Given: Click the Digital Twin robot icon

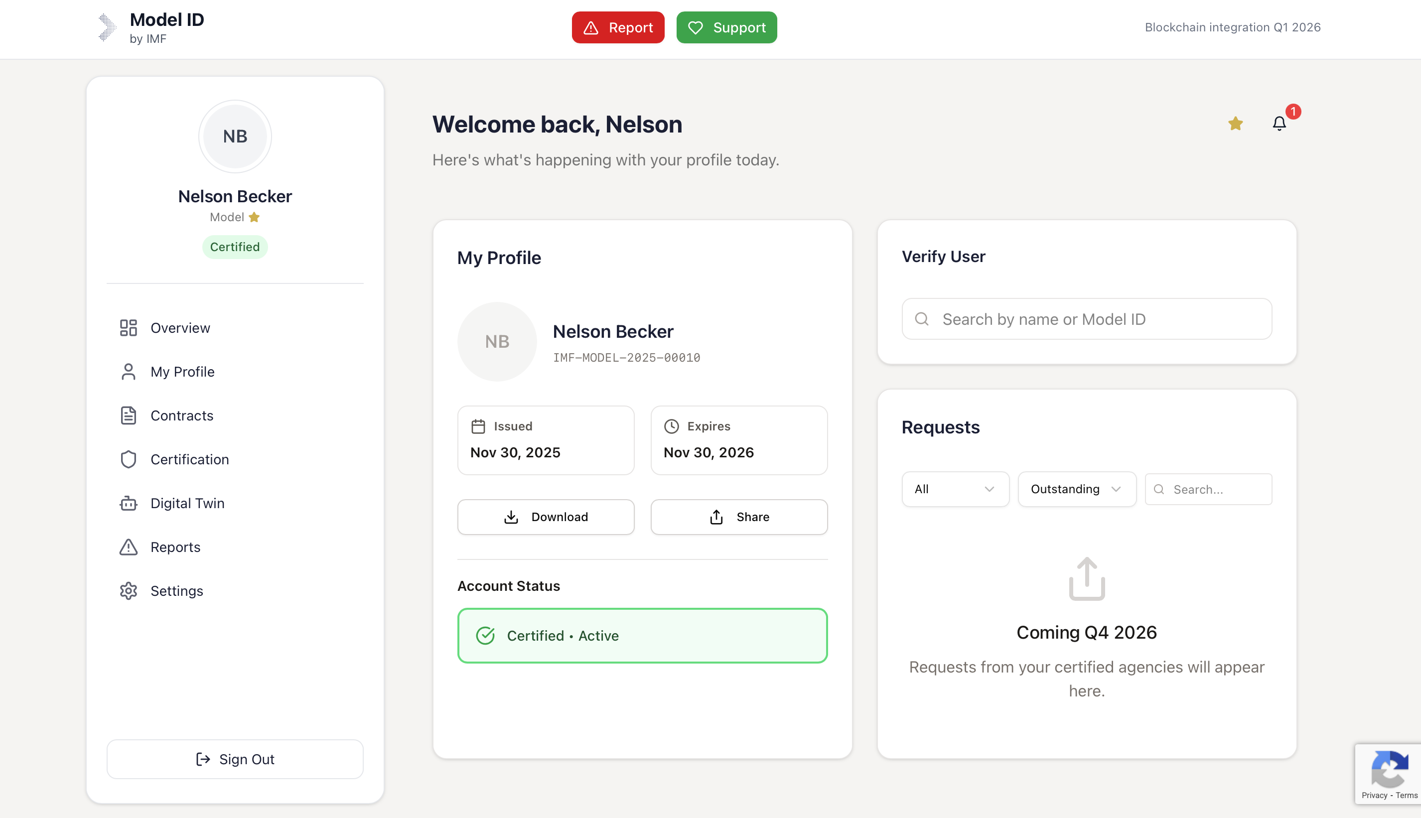Looking at the screenshot, I should (128, 503).
